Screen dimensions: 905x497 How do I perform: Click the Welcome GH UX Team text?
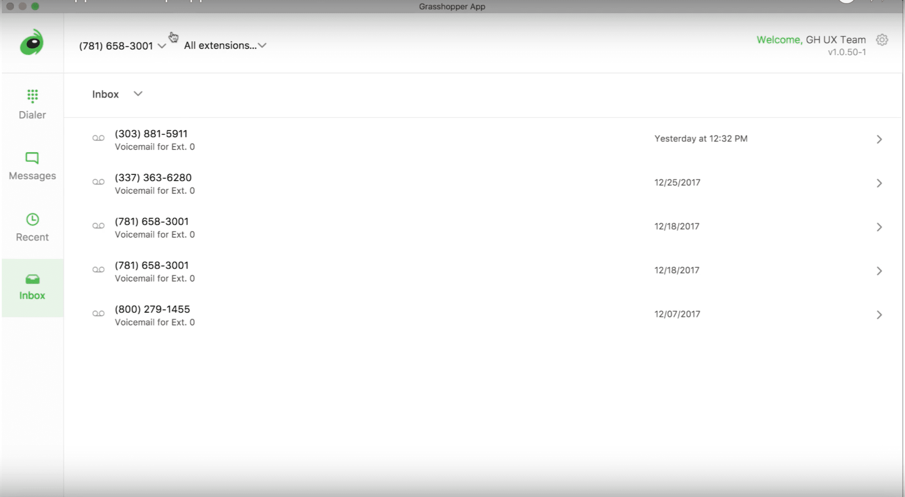[811, 40]
